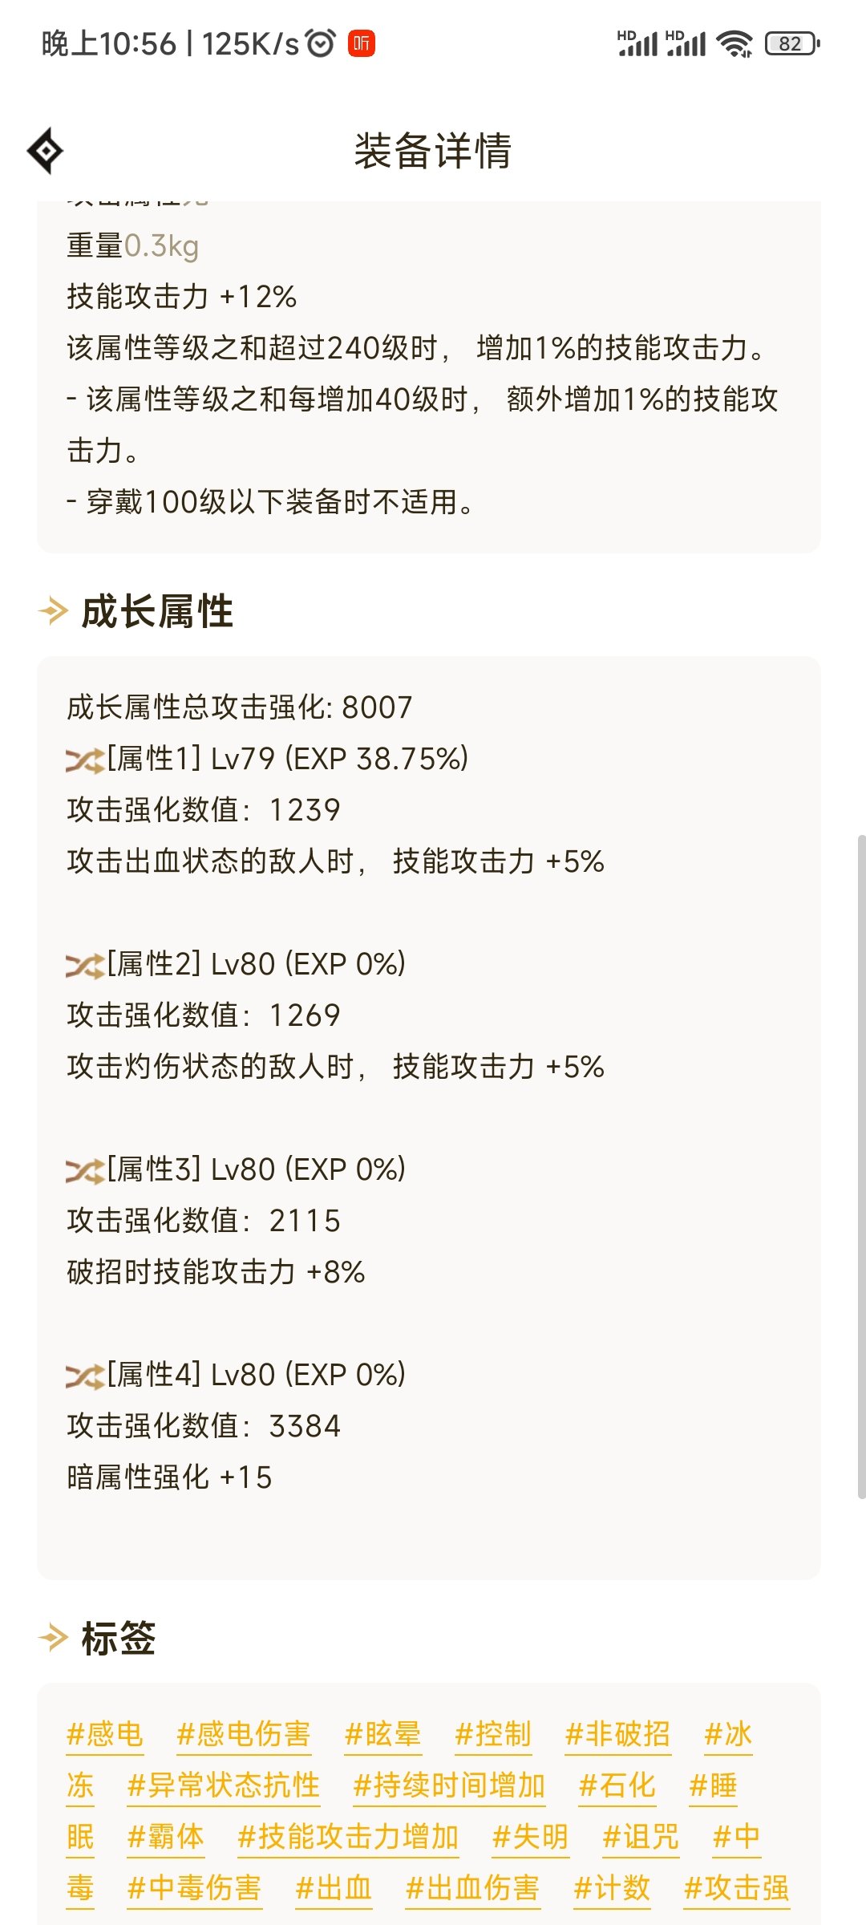
Task: Tap the shuffle icon beside 属性3
Action: pyautogui.click(x=85, y=1170)
